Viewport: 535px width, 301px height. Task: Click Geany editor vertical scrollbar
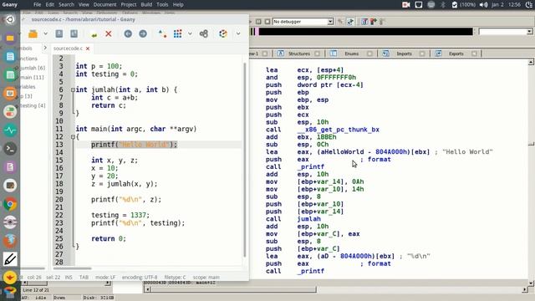click(245, 160)
